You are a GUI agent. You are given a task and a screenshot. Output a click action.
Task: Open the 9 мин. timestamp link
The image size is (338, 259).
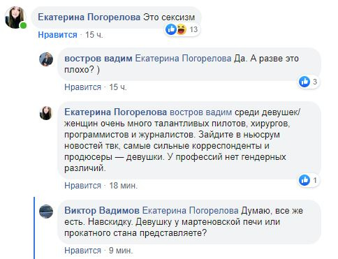tap(121, 251)
